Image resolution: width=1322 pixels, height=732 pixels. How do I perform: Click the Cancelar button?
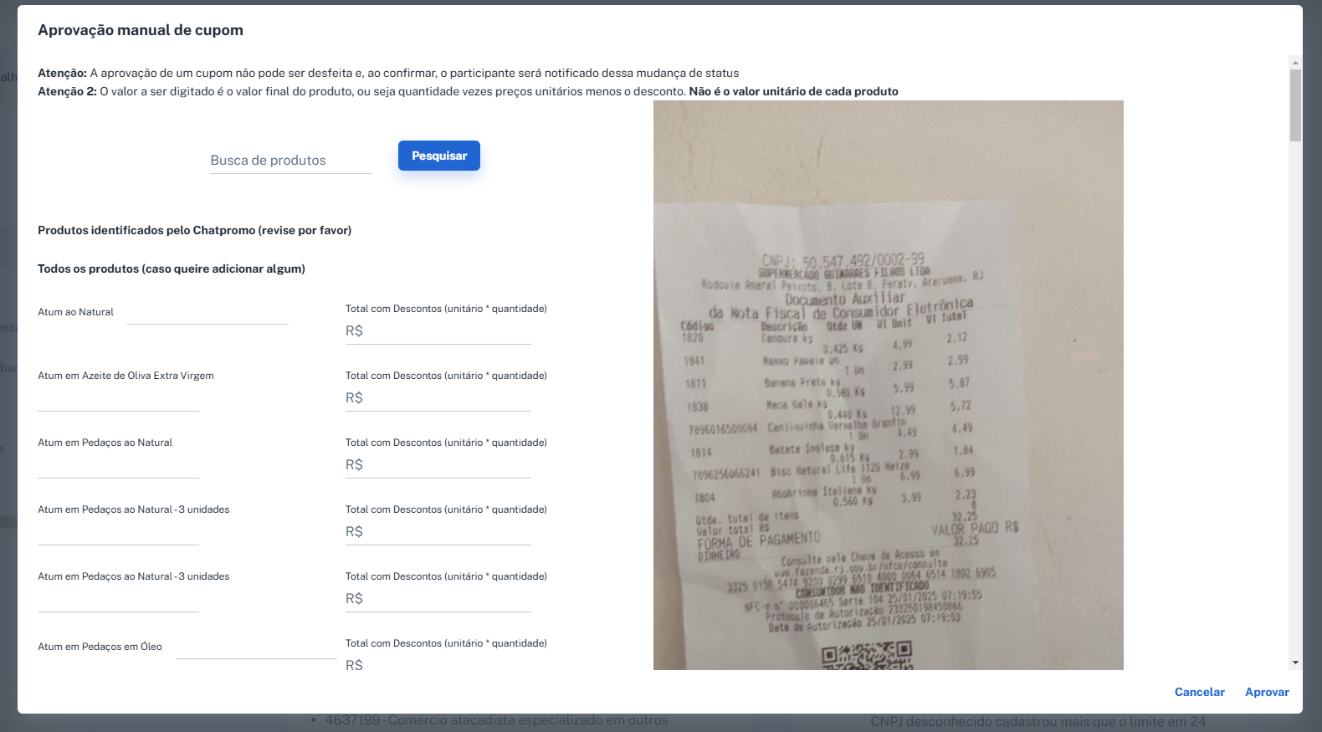pos(1199,692)
